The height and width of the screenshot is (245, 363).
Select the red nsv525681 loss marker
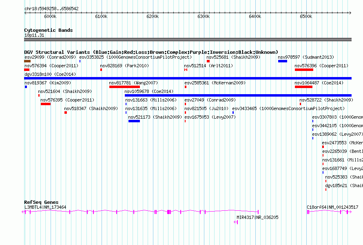click(x=208, y=61)
